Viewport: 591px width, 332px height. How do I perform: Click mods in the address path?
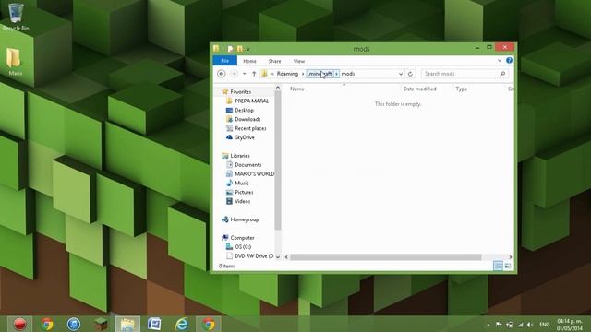pyautogui.click(x=348, y=74)
